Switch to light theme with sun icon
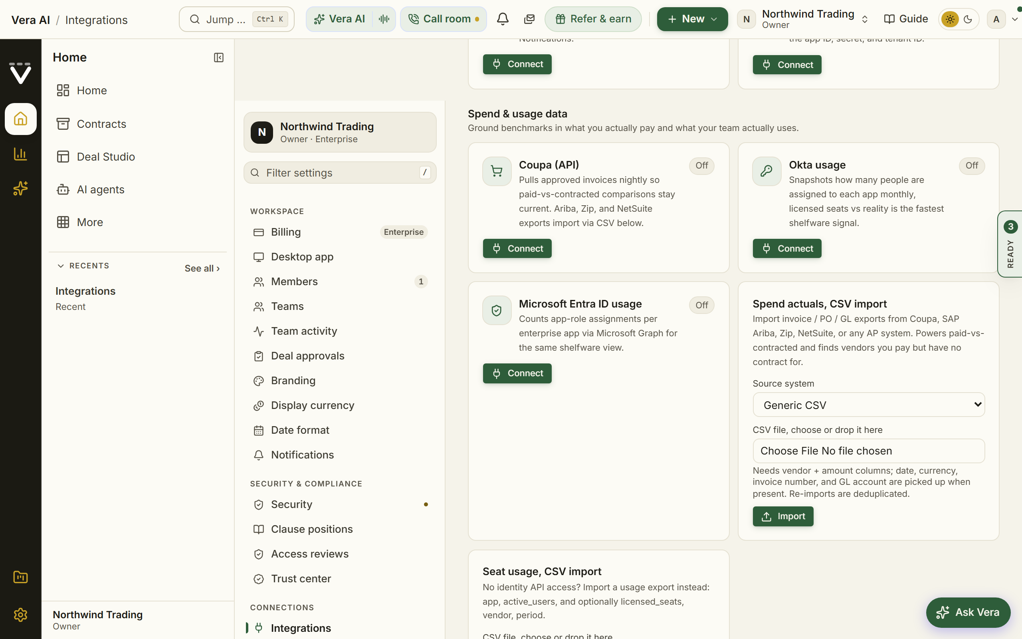Viewport: 1022px width, 639px height. click(950, 19)
